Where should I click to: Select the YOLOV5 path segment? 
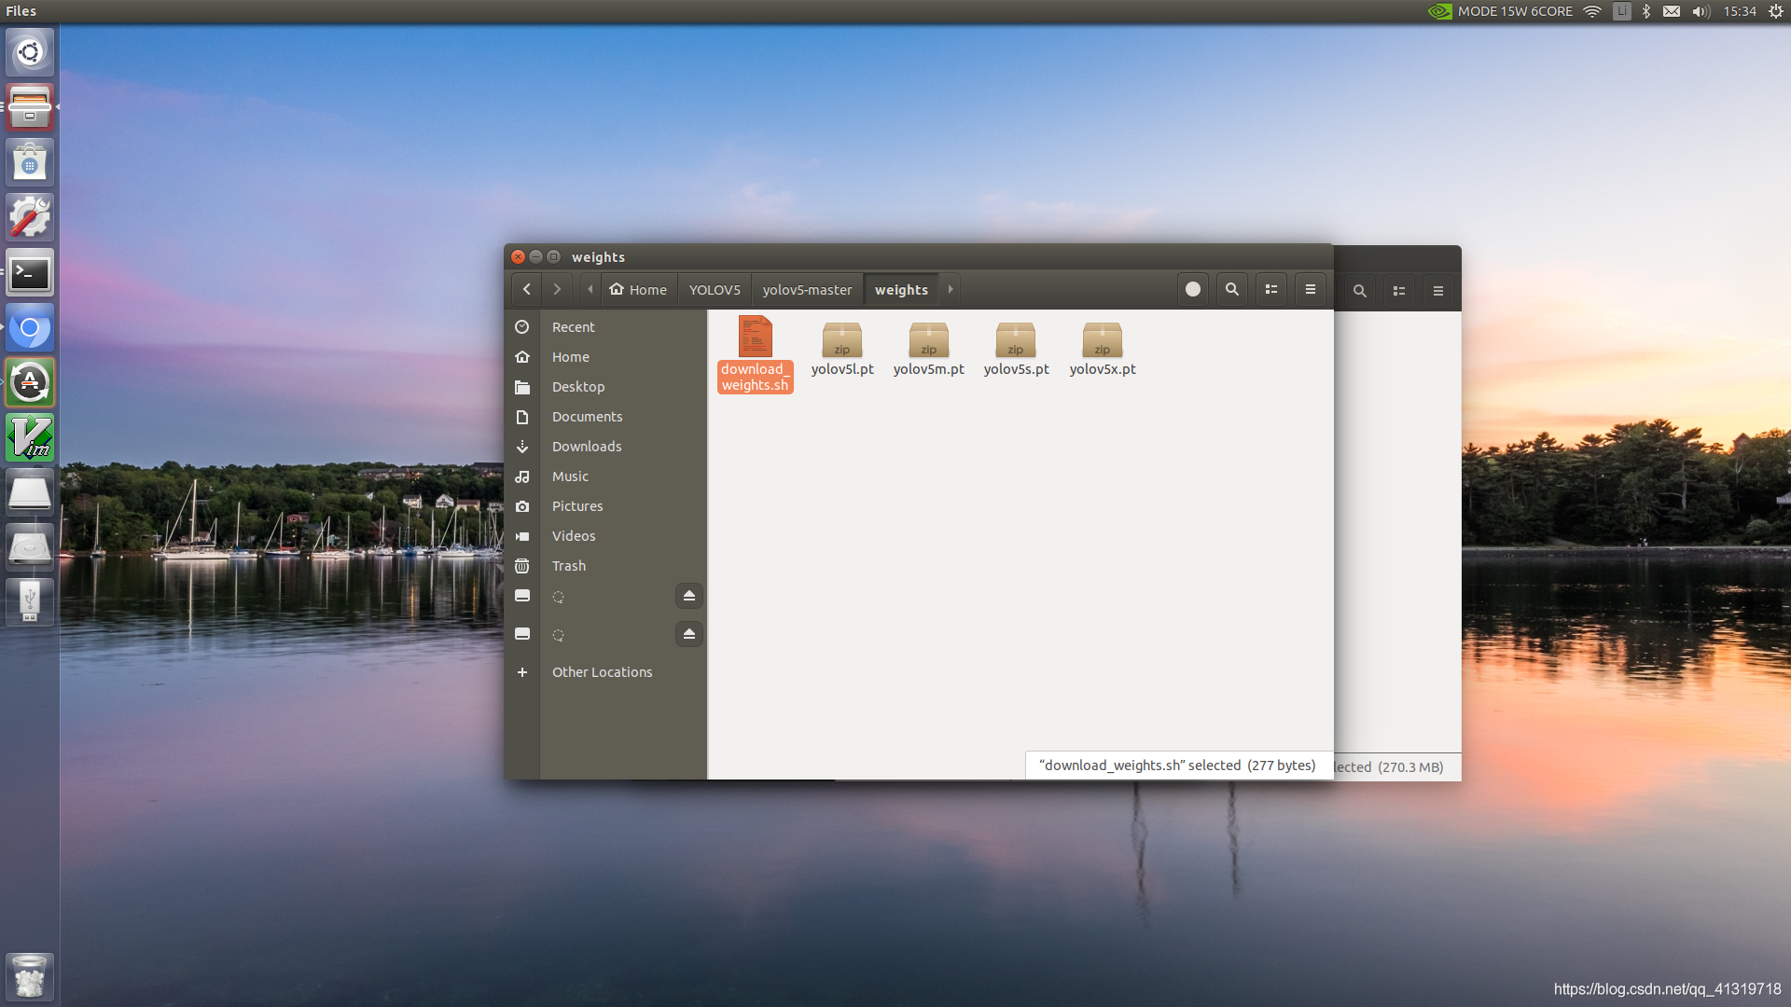click(x=715, y=289)
